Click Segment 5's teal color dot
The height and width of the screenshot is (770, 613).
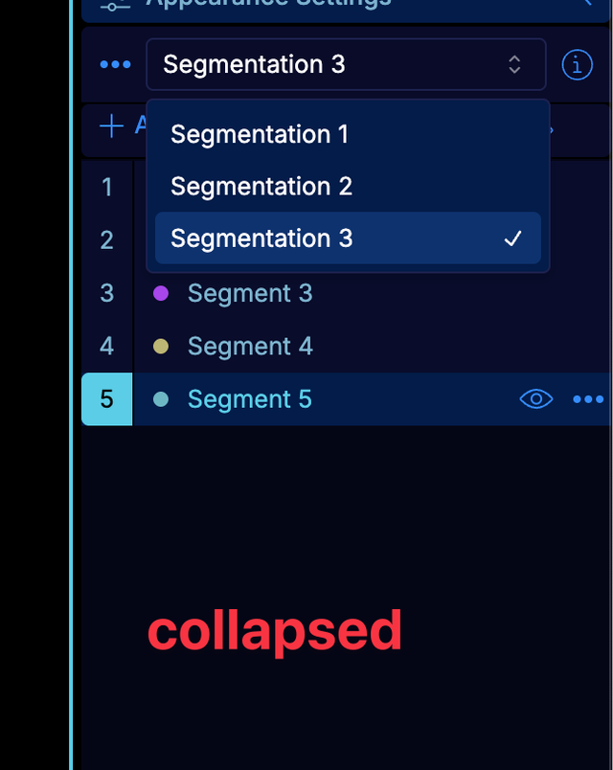click(160, 399)
